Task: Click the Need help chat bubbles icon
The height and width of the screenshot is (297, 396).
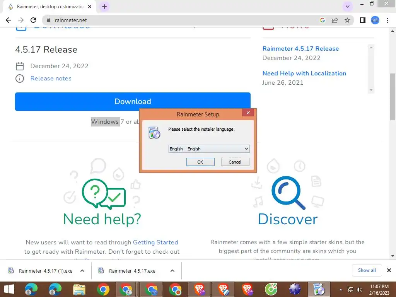Action: click(104, 194)
